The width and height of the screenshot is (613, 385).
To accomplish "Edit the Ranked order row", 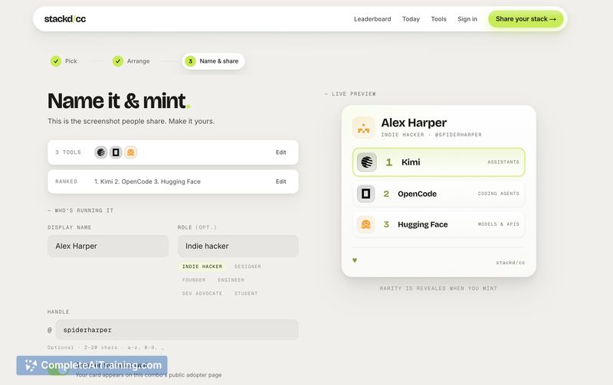I will (280, 181).
